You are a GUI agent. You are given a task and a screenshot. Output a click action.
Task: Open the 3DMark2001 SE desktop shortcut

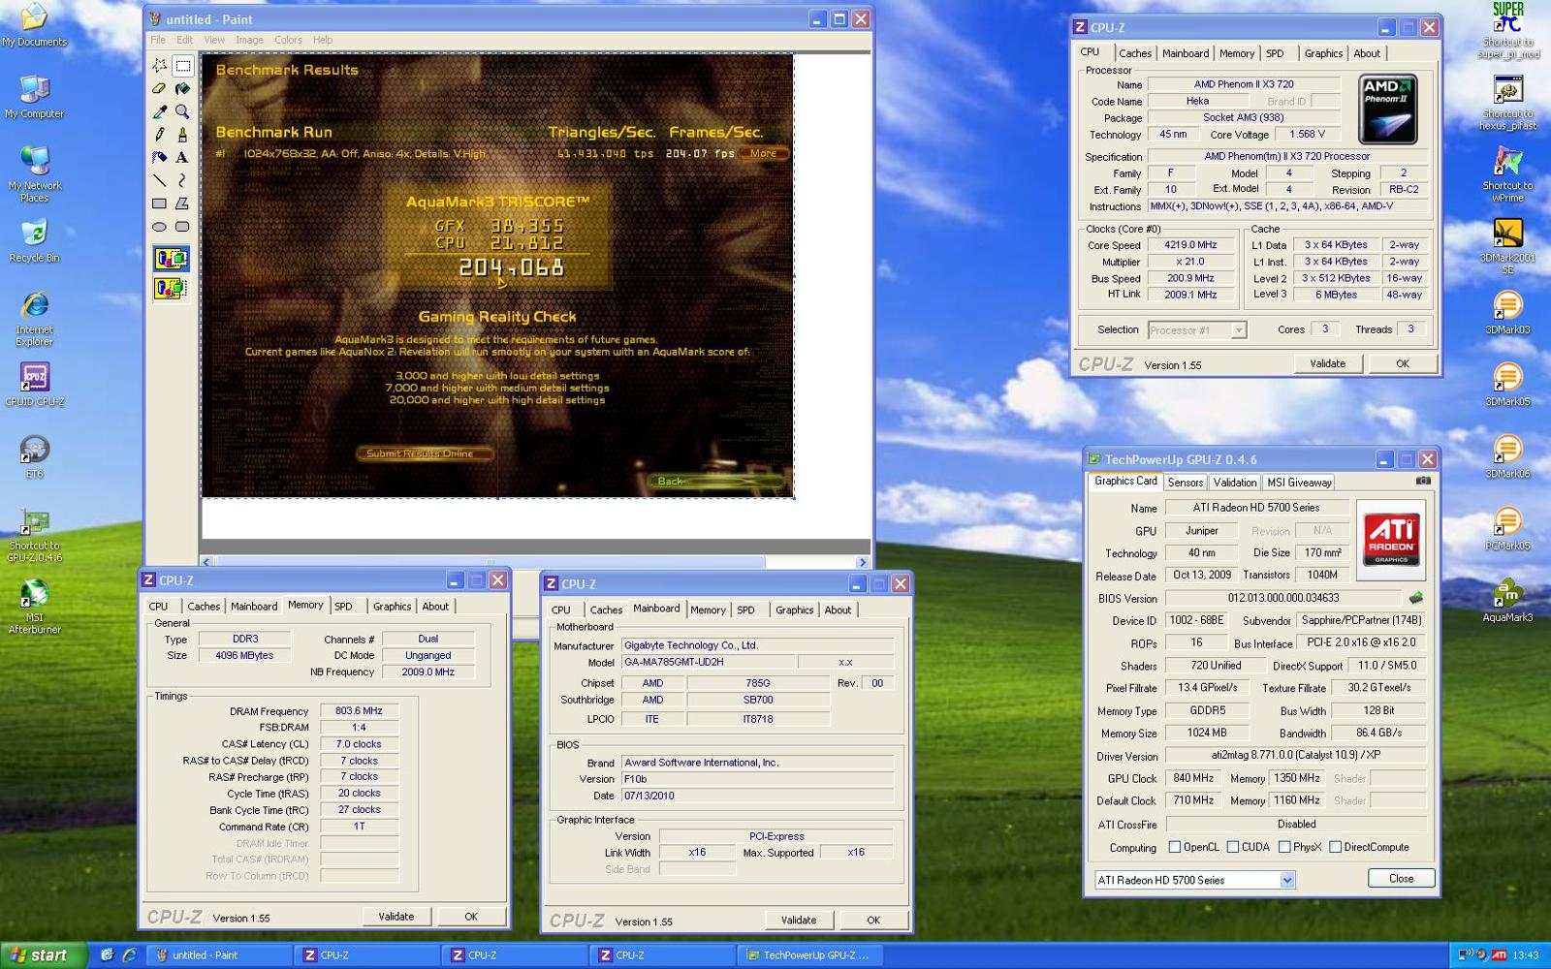[1507, 246]
